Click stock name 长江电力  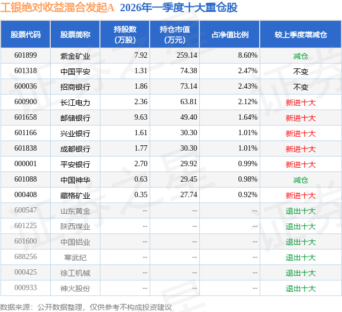[x=75, y=103]
